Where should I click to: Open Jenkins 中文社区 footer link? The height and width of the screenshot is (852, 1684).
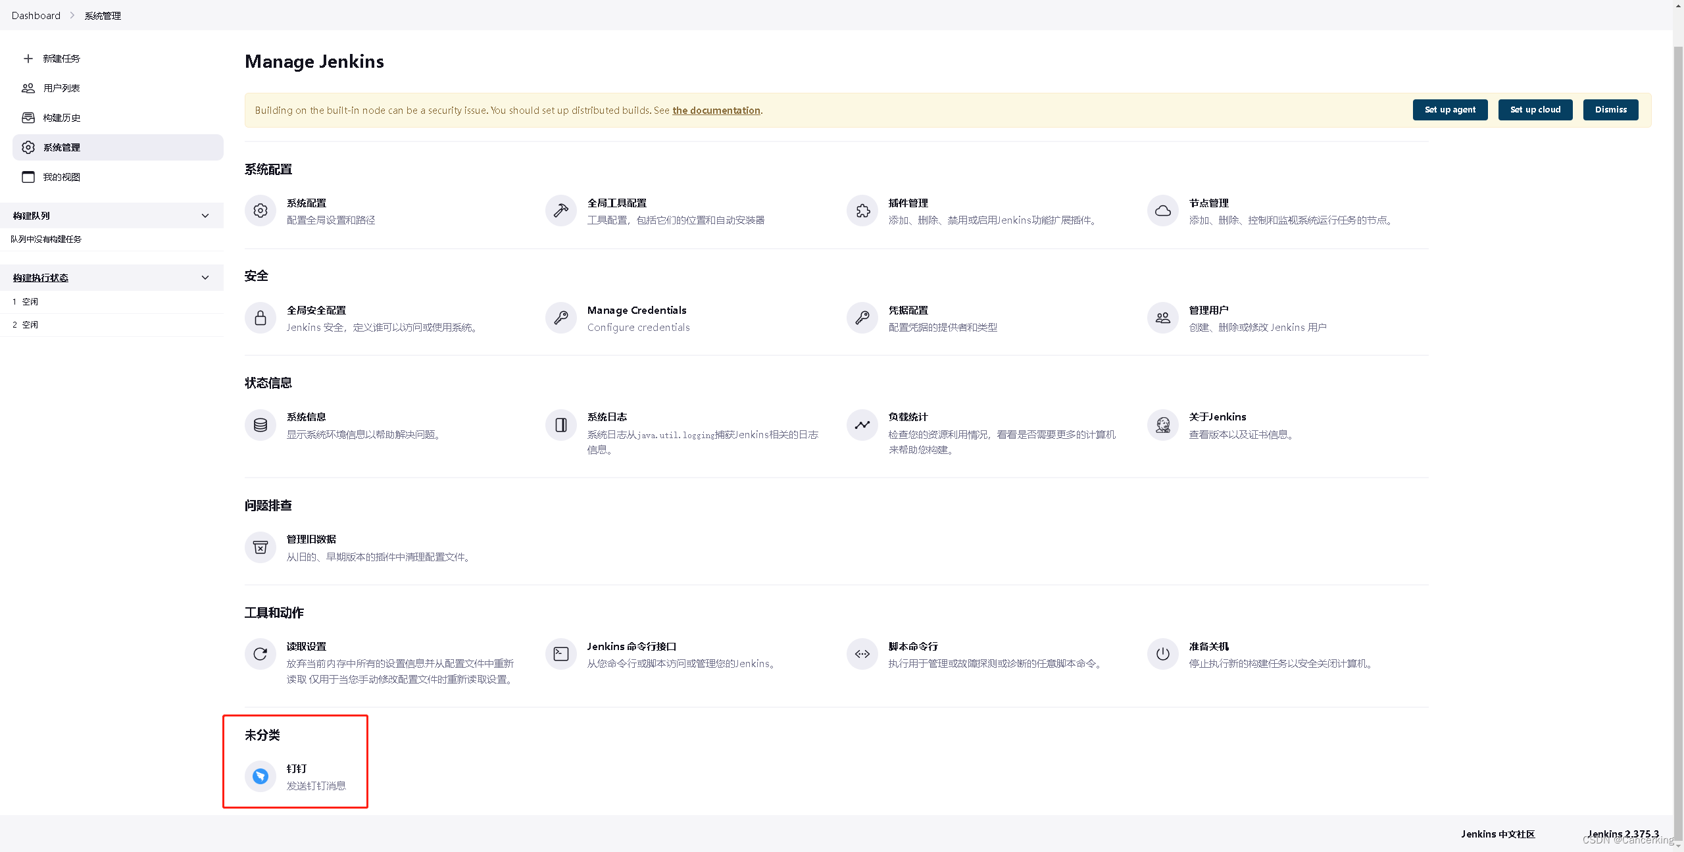coord(1498,834)
